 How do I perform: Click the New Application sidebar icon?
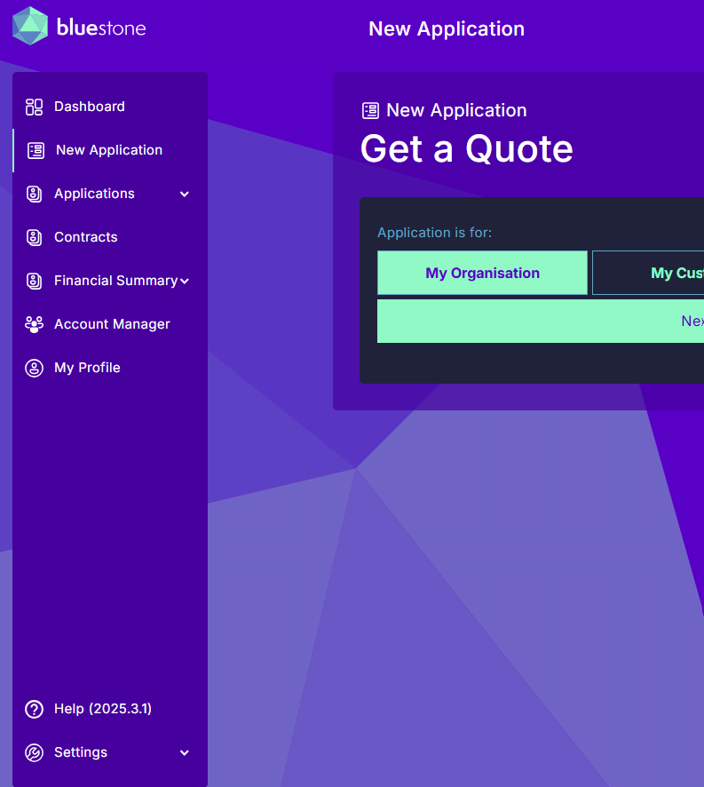(36, 151)
